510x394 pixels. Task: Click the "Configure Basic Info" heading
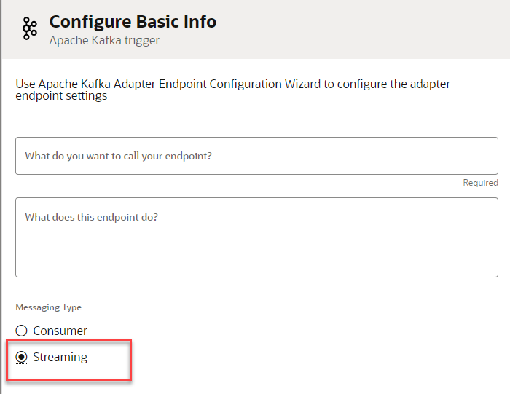pos(133,22)
